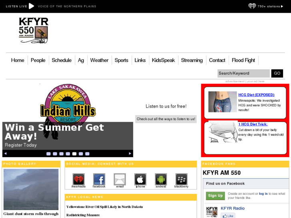
Task: Select the sixth slideshow dot
Action: pos(81,154)
